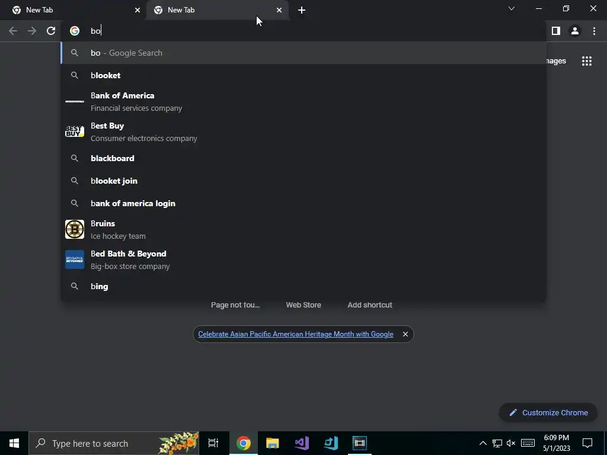The width and height of the screenshot is (607, 455).
Task: Pick the Best Buy suggestion
Action: tap(304, 132)
